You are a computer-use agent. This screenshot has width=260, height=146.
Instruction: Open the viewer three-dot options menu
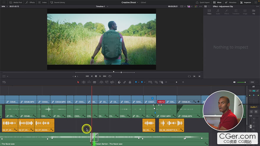click(x=201, y=6)
